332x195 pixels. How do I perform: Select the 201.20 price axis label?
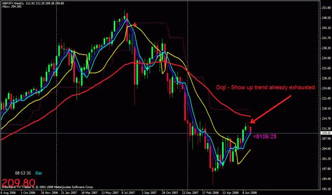point(326,158)
